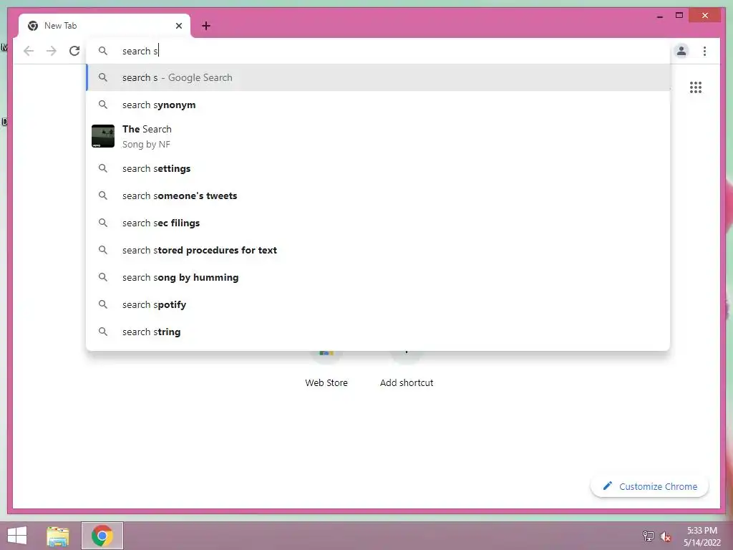This screenshot has height=550, width=733.
Task: Choose 'search sec filings' suggestion
Action: pos(378,223)
